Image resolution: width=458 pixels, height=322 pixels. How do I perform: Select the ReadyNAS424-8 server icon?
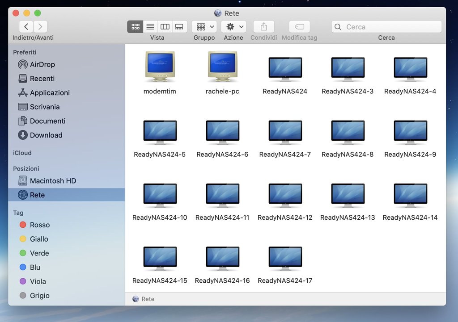point(348,132)
